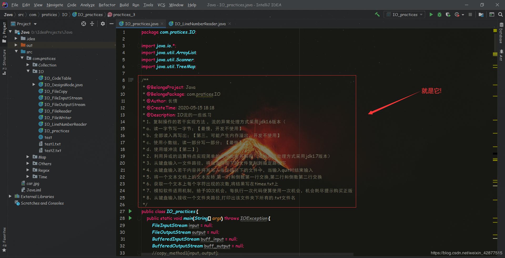
Task: Collapse all in Project panel
Action: click(x=92, y=24)
